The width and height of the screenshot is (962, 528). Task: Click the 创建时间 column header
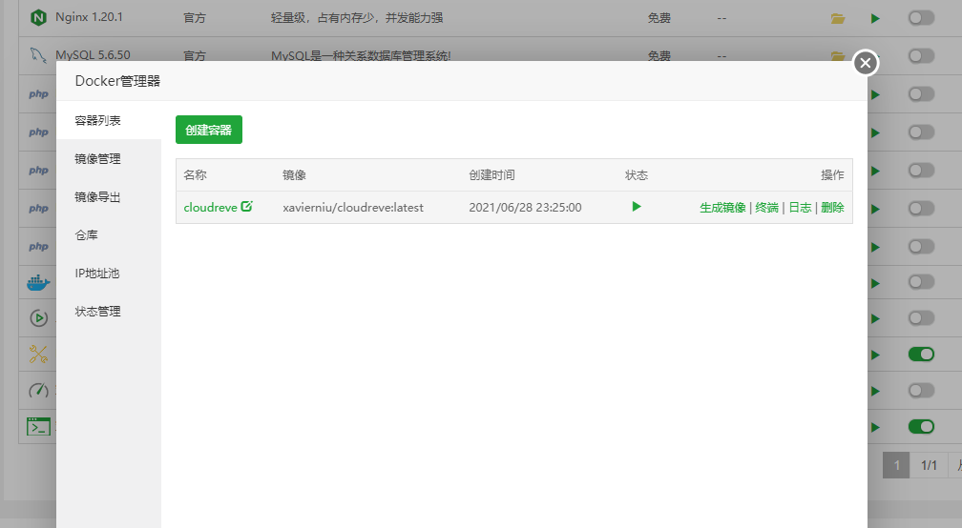(492, 175)
